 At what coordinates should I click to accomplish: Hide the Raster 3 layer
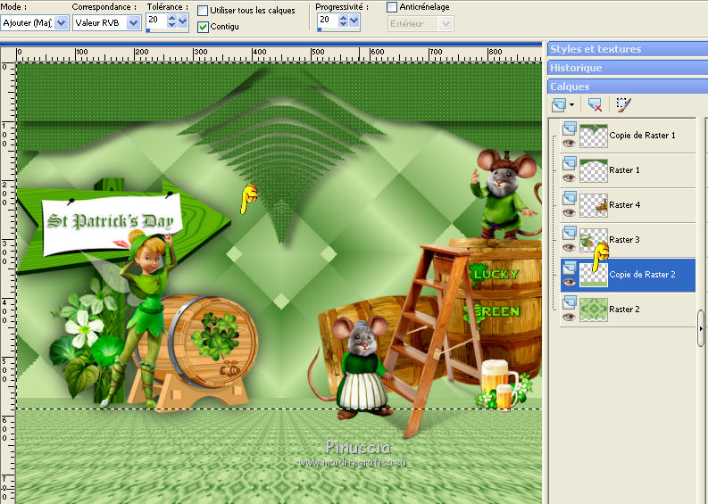[569, 247]
